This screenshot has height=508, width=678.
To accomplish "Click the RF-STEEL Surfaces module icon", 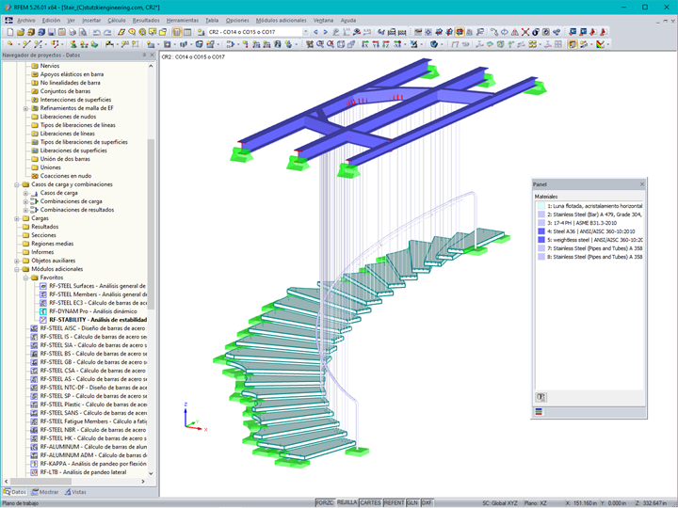I will [43, 286].
